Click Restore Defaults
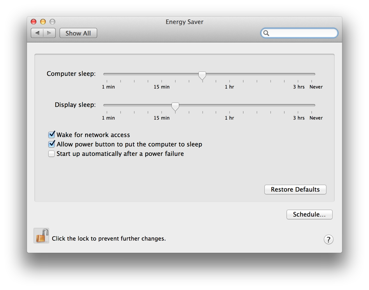The height and width of the screenshot is (290, 369). [295, 189]
